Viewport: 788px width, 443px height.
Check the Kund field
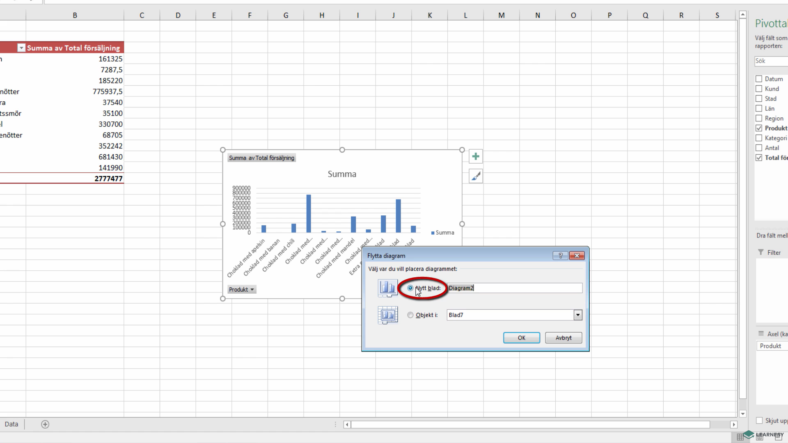pos(759,89)
